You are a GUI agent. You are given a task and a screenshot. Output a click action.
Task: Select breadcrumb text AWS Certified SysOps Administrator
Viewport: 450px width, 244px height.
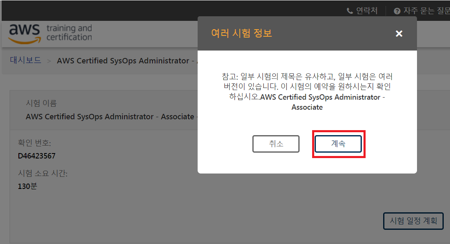[123, 61]
